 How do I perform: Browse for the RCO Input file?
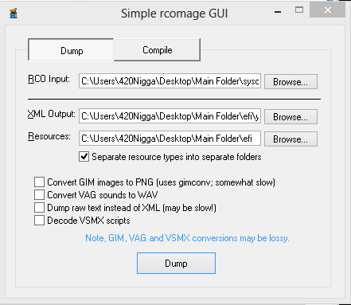coord(291,81)
